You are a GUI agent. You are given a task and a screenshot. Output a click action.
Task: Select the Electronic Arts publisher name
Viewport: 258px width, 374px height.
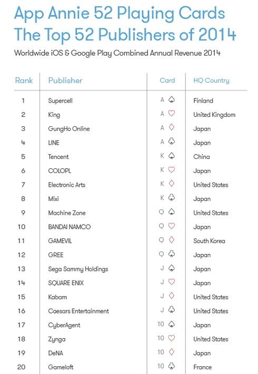[x=66, y=185]
